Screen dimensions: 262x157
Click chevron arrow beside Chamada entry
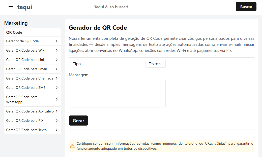(x=57, y=78)
